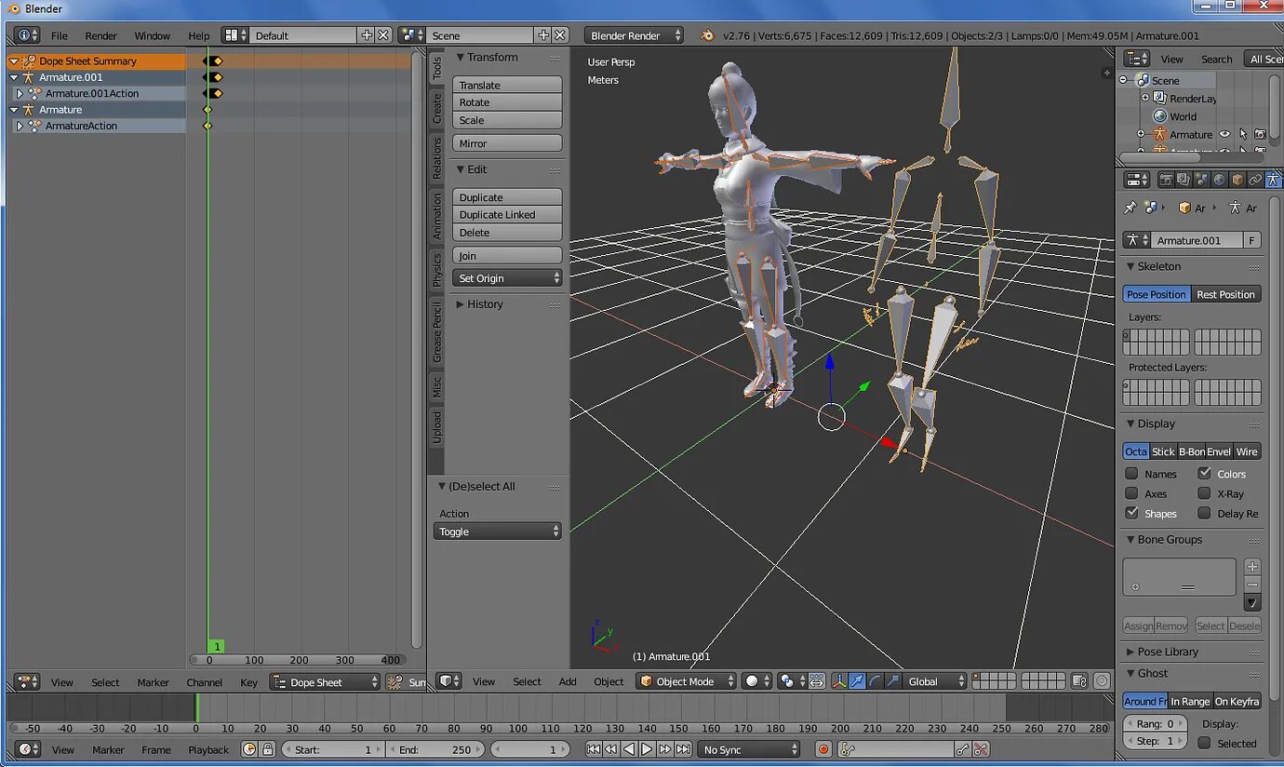Click the Blender logo in the info header

click(707, 35)
